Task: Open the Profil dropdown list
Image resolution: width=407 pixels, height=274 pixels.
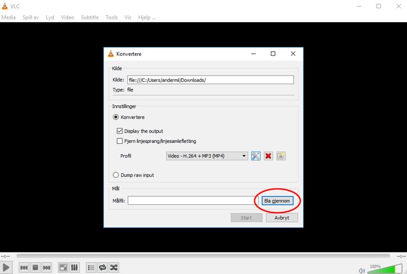Action: pyautogui.click(x=207, y=156)
